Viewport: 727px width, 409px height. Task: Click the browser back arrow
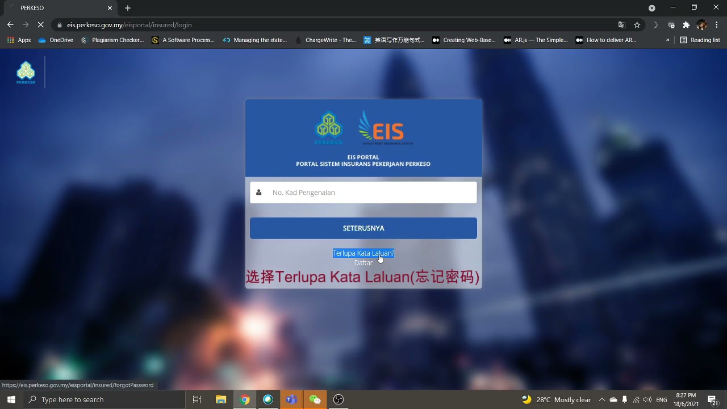click(10, 25)
